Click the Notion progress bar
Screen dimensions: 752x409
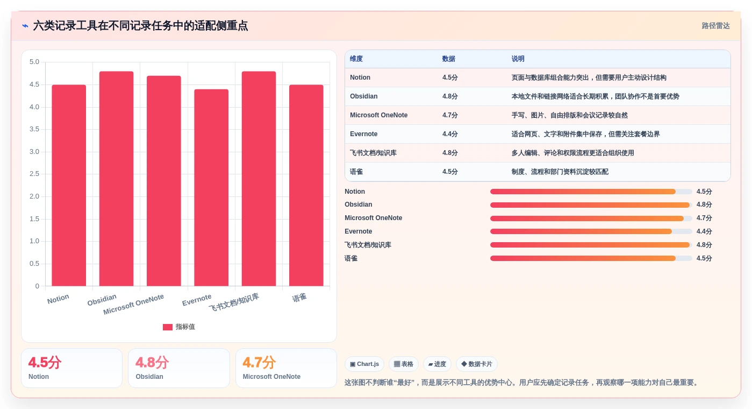tap(591, 192)
